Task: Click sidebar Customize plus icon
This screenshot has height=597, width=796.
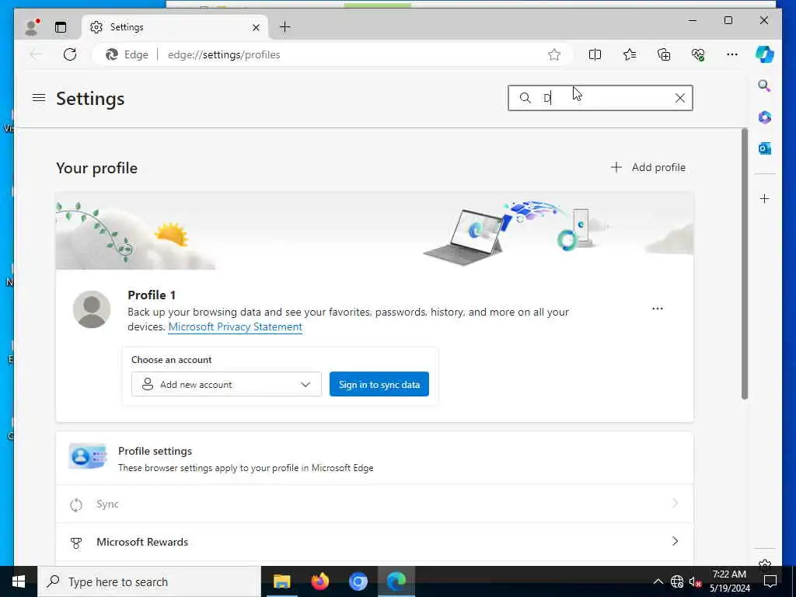Action: click(x=765, y=198)
